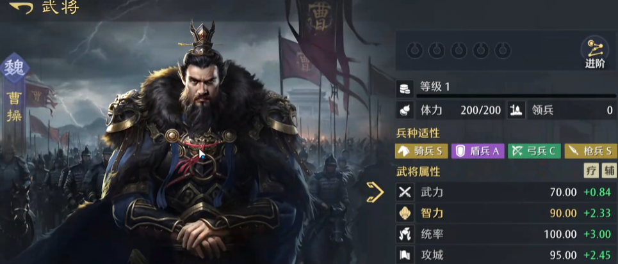Viewport: 618px width, 264px height.
Task: Toggle the 疗 tag button
Action: [x=591, y=171]
